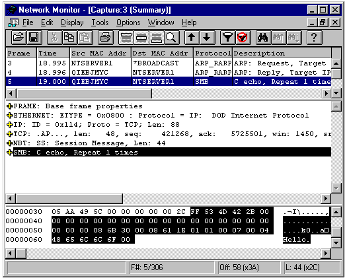The width and height of the screenshot is (347, 280).
Task: Toggle the hex pane zoom icon
Action: click(157, 37)
